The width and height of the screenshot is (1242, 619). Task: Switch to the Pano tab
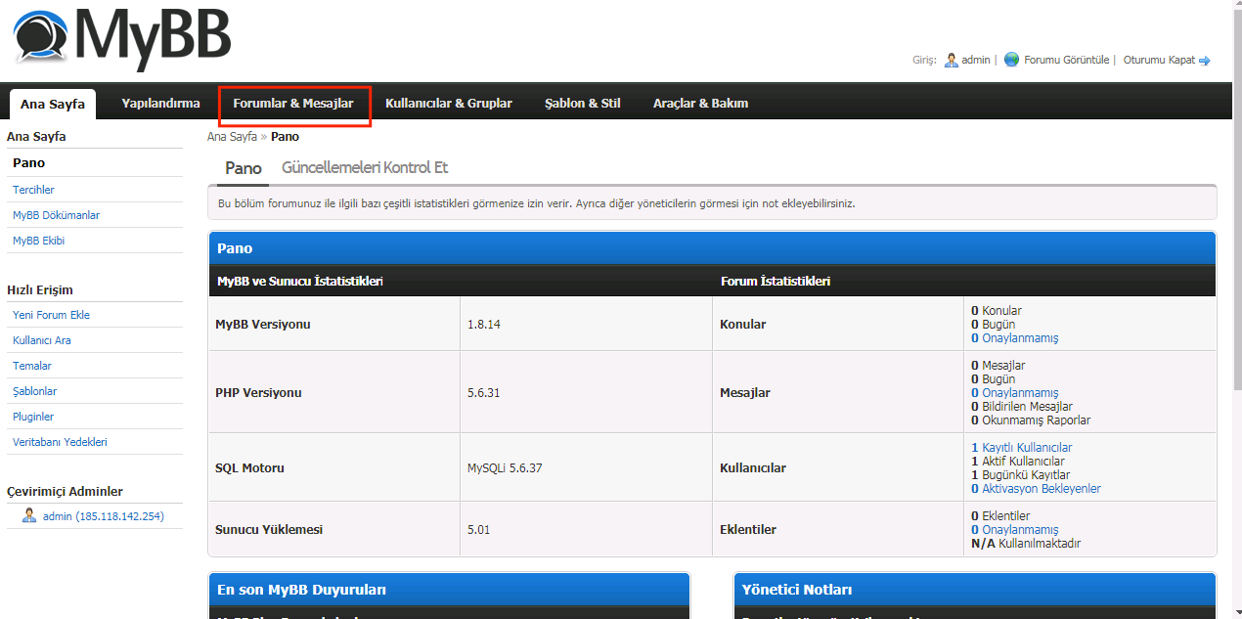point(244,168)
